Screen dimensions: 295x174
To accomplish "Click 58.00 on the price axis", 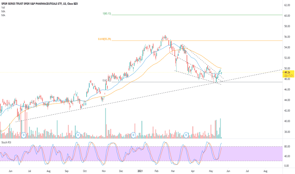I will click(287, 26).
